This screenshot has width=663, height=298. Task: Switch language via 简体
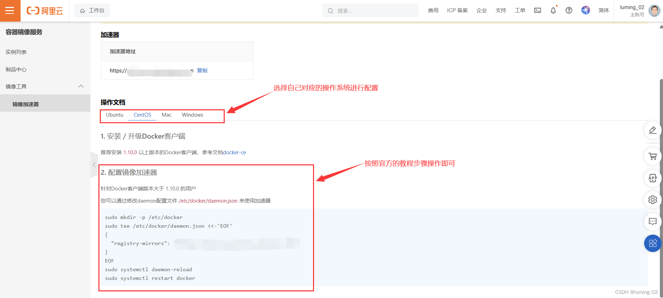pos(604,10)
